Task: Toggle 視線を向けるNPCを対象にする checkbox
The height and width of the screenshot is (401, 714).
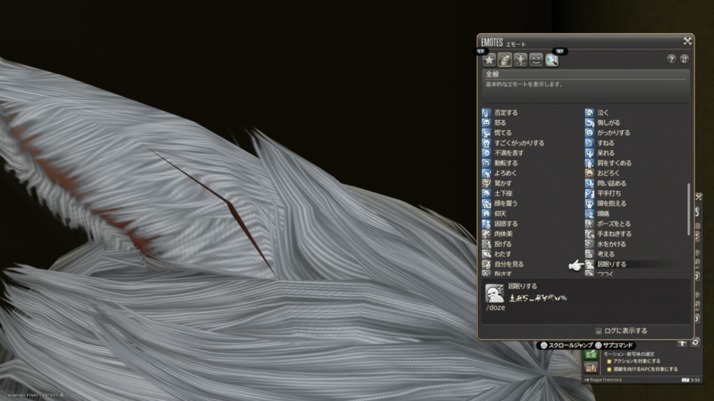Action: (609, 370)
